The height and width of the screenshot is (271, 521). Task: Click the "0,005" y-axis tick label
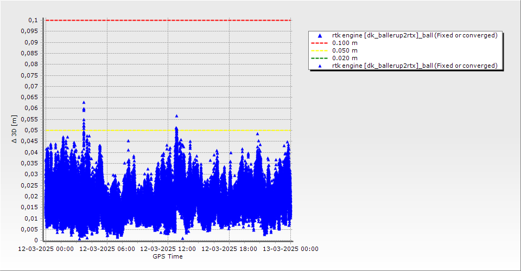click(29, 229)
